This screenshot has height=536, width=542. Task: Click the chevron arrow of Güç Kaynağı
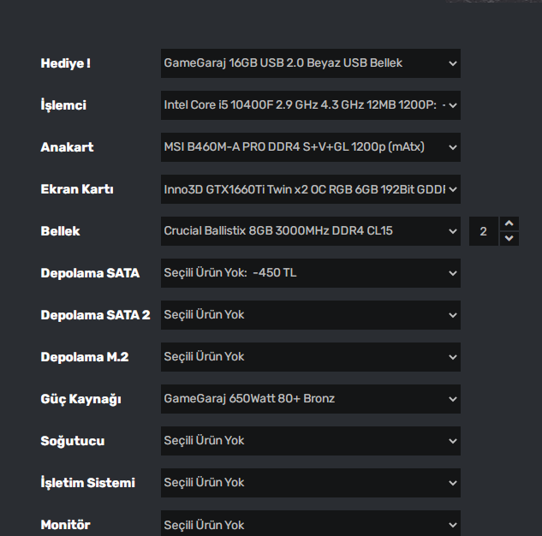click(x=452, y=399)
